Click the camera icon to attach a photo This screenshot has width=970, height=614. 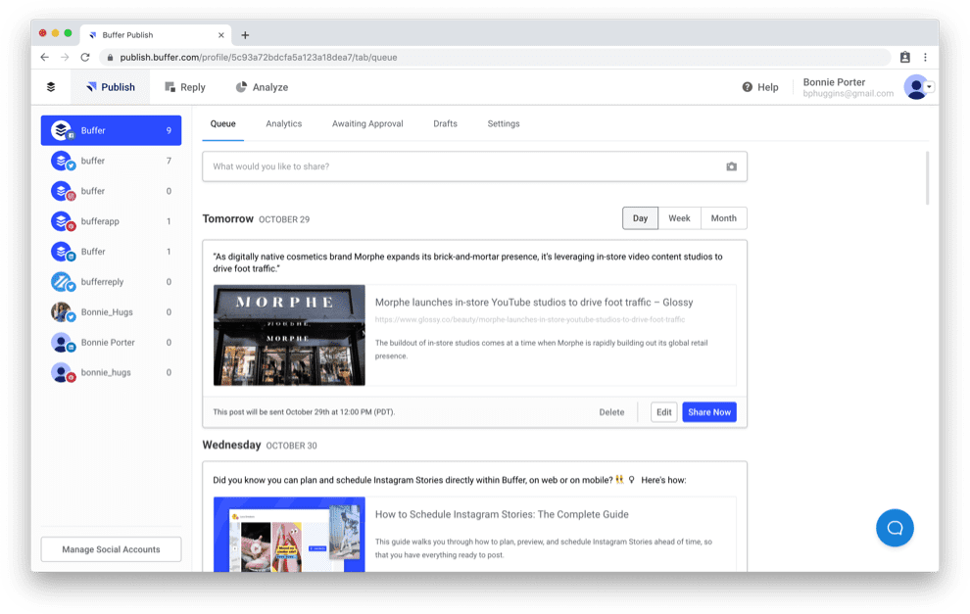point(731,166)
